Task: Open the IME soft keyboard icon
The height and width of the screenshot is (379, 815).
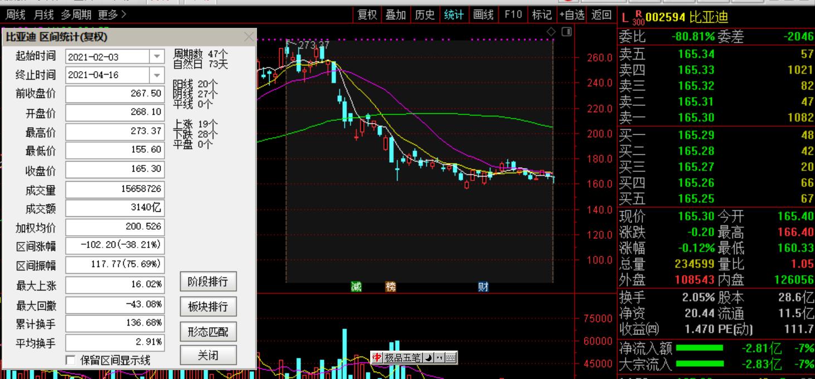Action: pos(451,358)
